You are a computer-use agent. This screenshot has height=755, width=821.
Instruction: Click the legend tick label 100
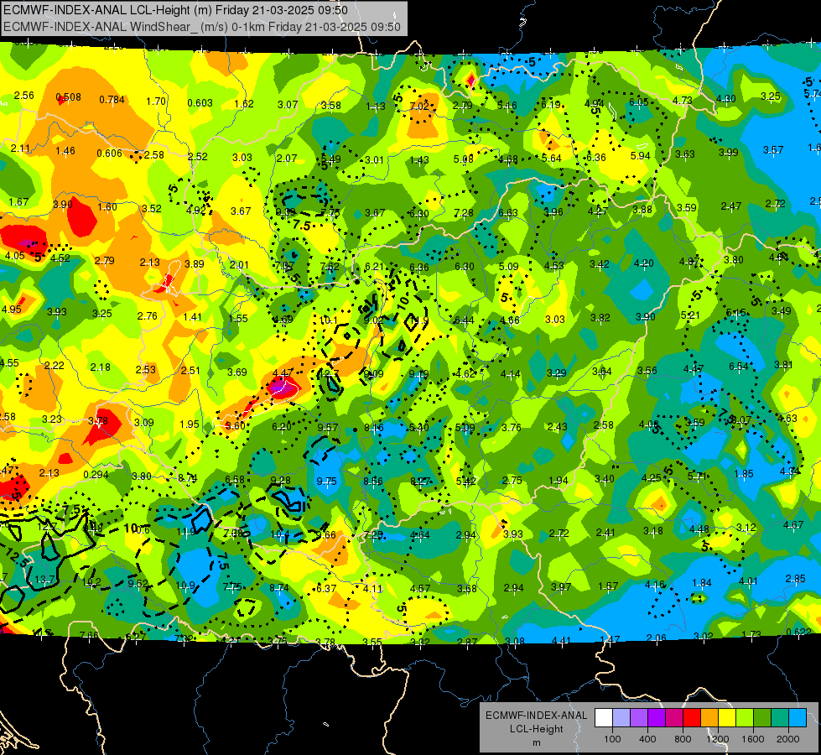pyautogui.click(x=612, y=739)
